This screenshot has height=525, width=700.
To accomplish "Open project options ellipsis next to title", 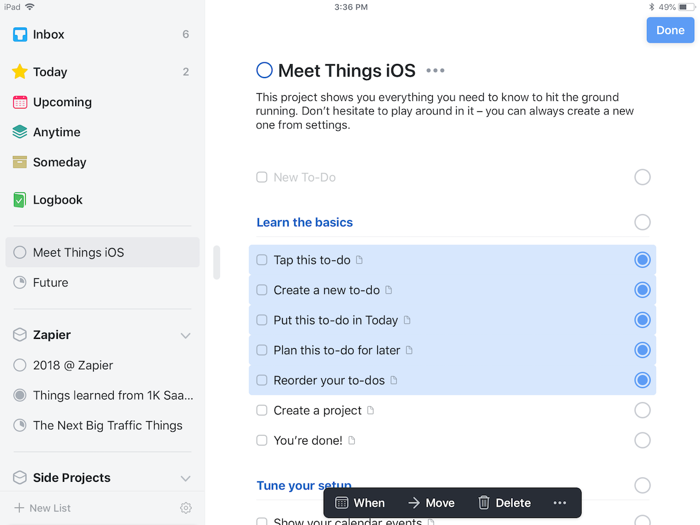I will click(435, 71).
